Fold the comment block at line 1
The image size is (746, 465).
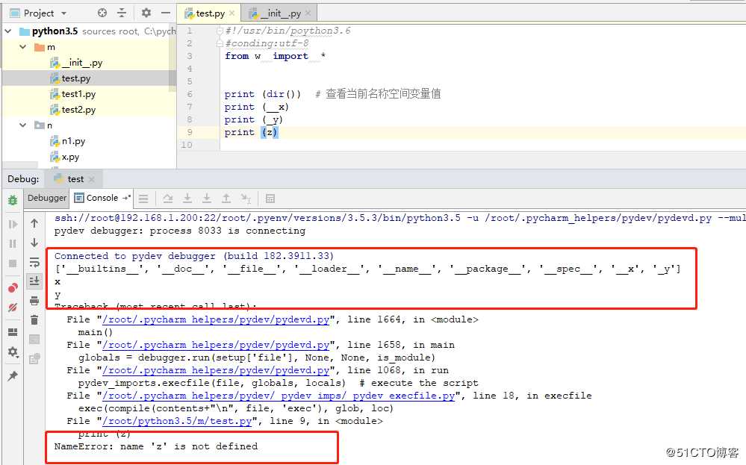click(220, 31)
